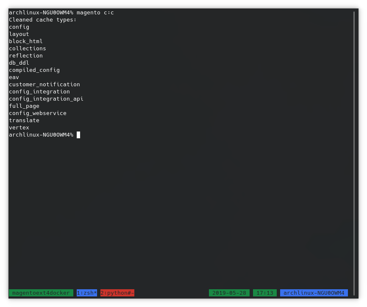367x307 pixels.
Task: Switch to the 1:zsh tmux window
Action: pos(87,293)
